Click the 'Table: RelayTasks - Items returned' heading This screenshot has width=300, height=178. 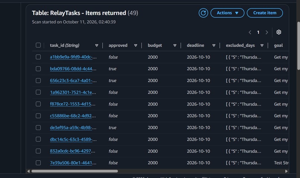click(79, 13)
